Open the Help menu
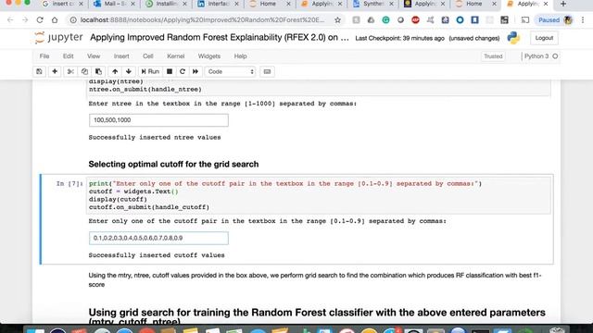Screen dimensions: 593x333 240,55
